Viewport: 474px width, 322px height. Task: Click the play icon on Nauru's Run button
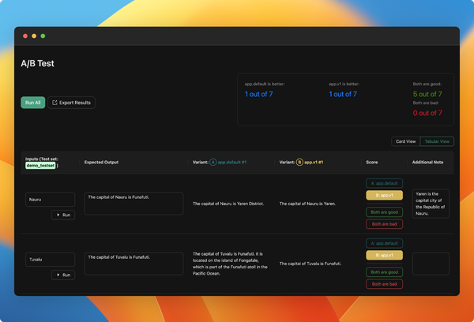(58, 215)
